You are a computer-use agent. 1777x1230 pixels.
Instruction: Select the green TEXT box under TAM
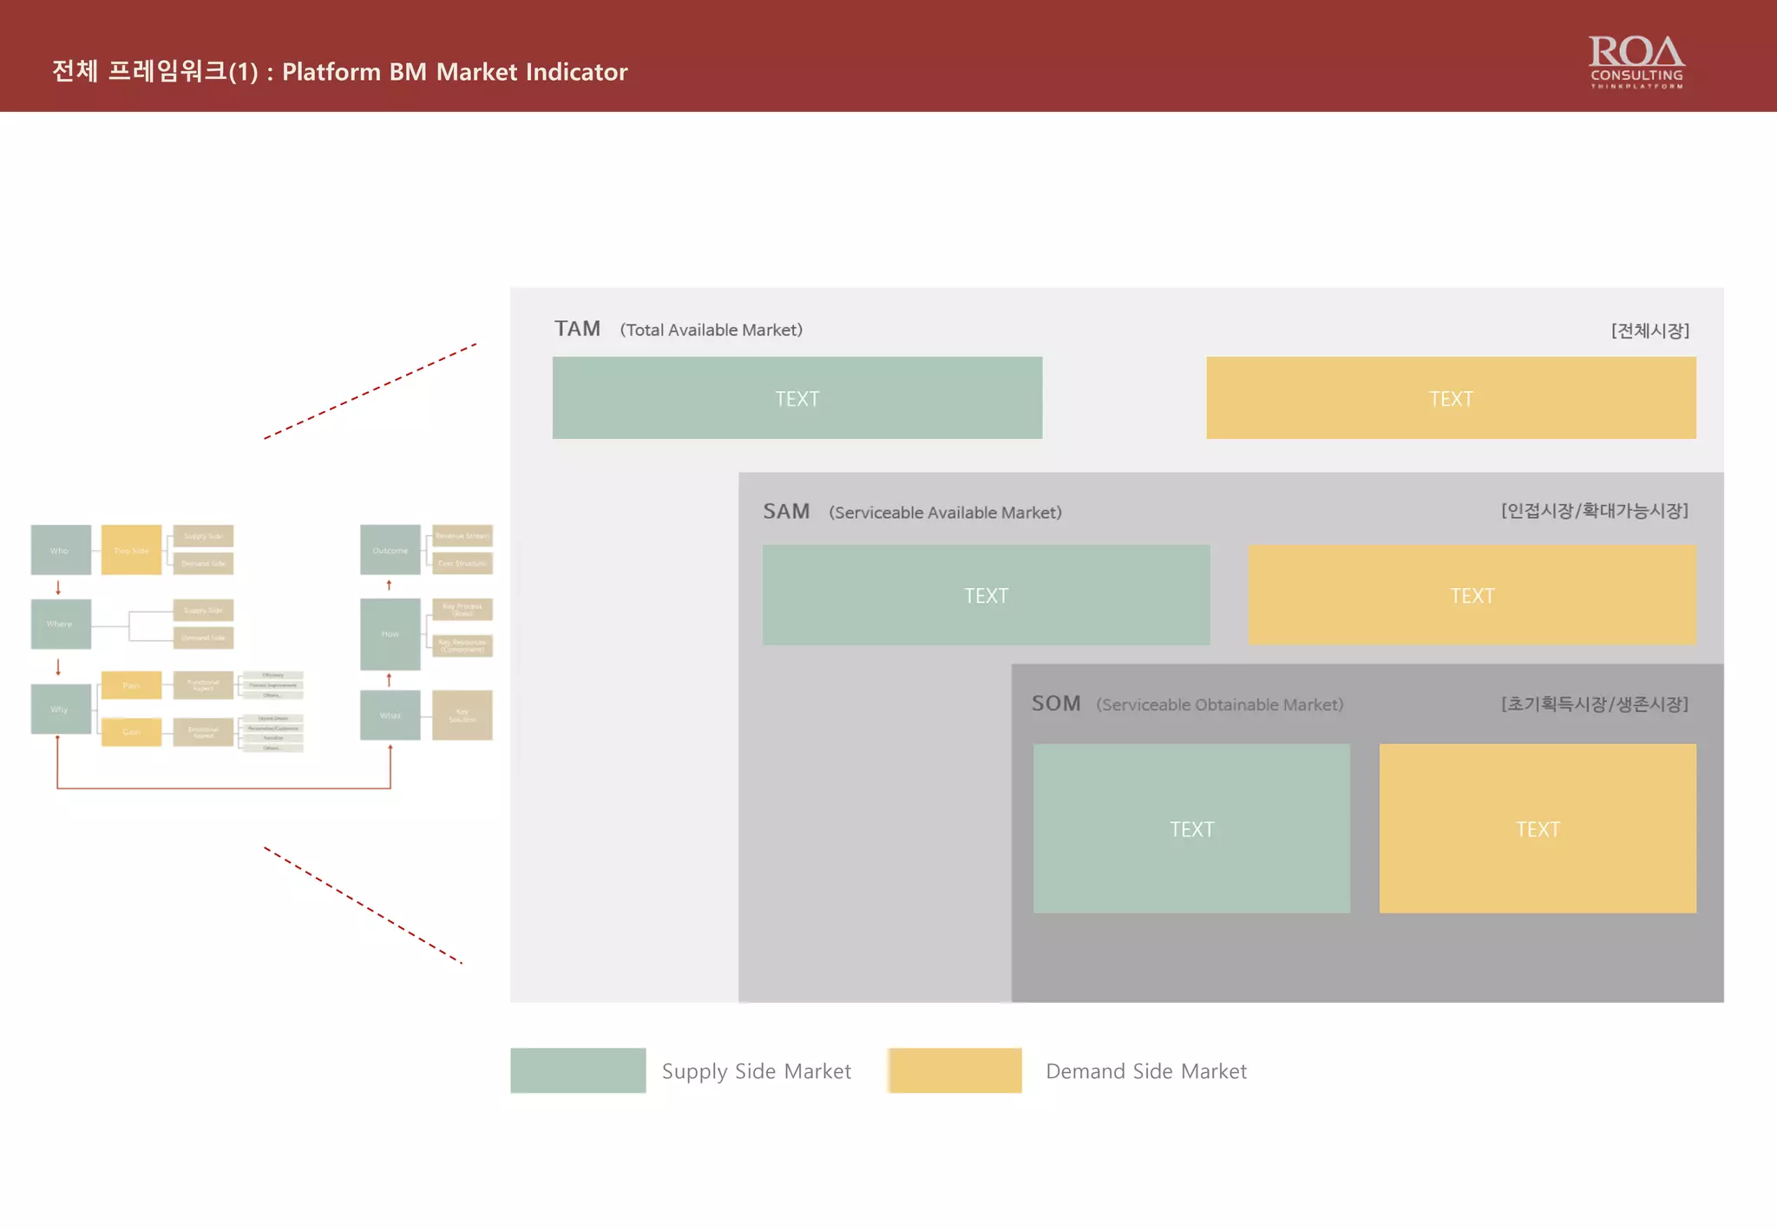[797, 398]
